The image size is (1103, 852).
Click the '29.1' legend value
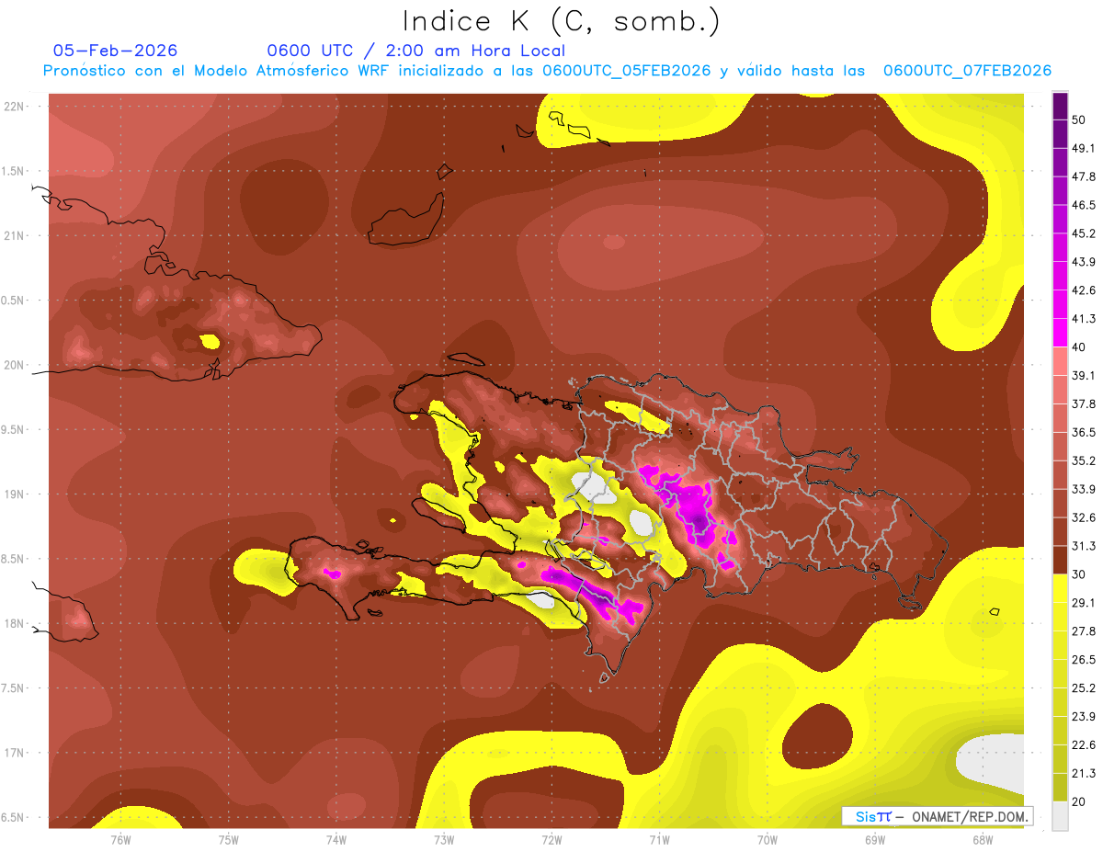tap(1084, 603)
